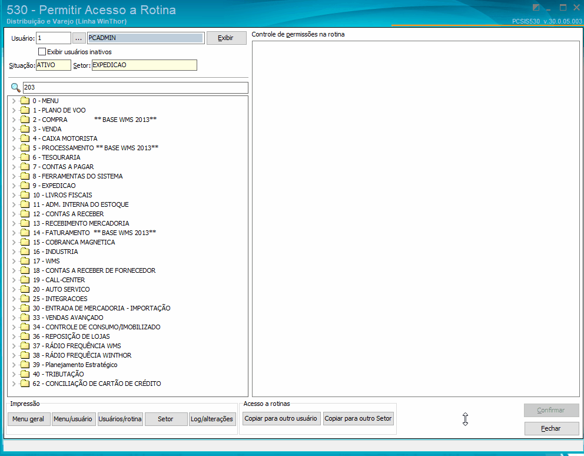The height and width of the screenshot is (456, 584).
Task: Expand 12 - CONTAS A RECEBER node
Action: [14, 214]
